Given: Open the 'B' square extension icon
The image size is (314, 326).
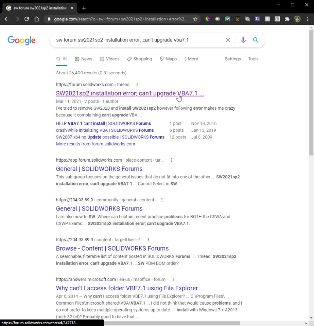Looking at the screenshot, I should [277, 19].
